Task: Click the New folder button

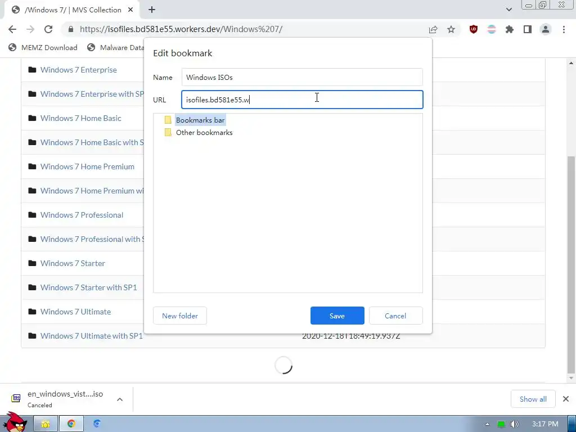Action: [180, 316]
